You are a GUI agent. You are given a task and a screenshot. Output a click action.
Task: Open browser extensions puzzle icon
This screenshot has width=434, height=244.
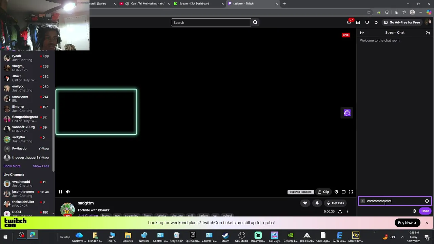[387, 12]
